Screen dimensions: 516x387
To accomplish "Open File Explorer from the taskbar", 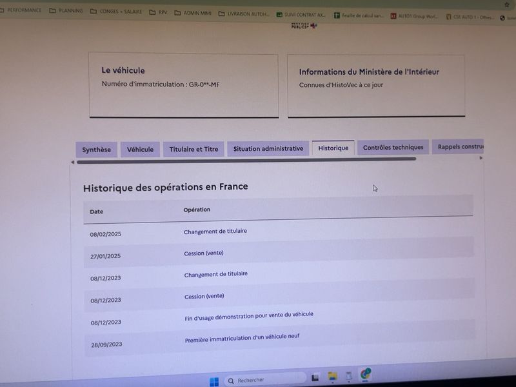I will (x=332, y=376).
